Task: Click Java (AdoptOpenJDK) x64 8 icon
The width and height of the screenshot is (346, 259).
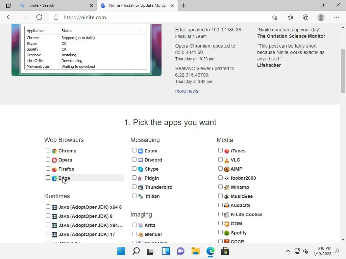Action: (x=54, y=207)
